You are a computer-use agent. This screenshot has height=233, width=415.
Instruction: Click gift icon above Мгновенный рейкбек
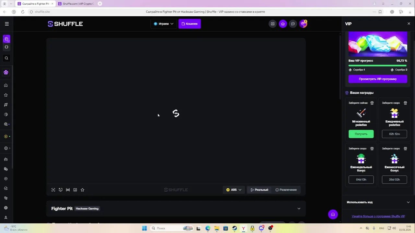(x=372, y=103)
